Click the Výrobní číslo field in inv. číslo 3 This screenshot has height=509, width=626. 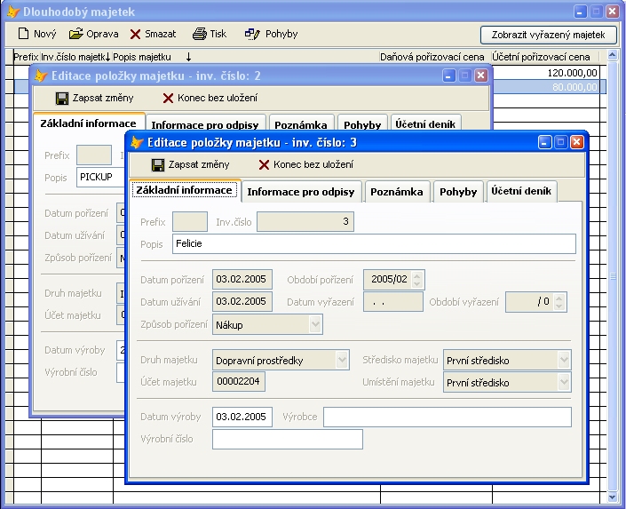(288, 440)
